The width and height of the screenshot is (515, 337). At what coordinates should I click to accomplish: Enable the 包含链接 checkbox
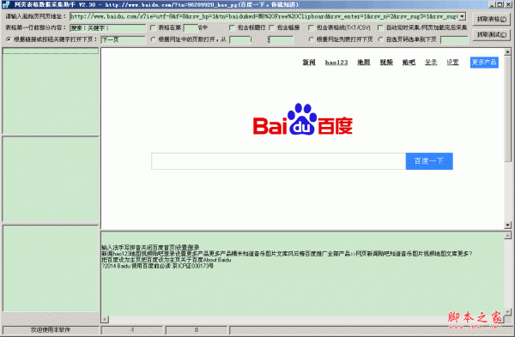[x=271, y=27]
